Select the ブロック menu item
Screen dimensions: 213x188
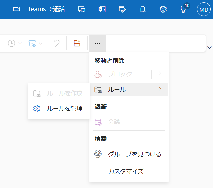point(120,74)
